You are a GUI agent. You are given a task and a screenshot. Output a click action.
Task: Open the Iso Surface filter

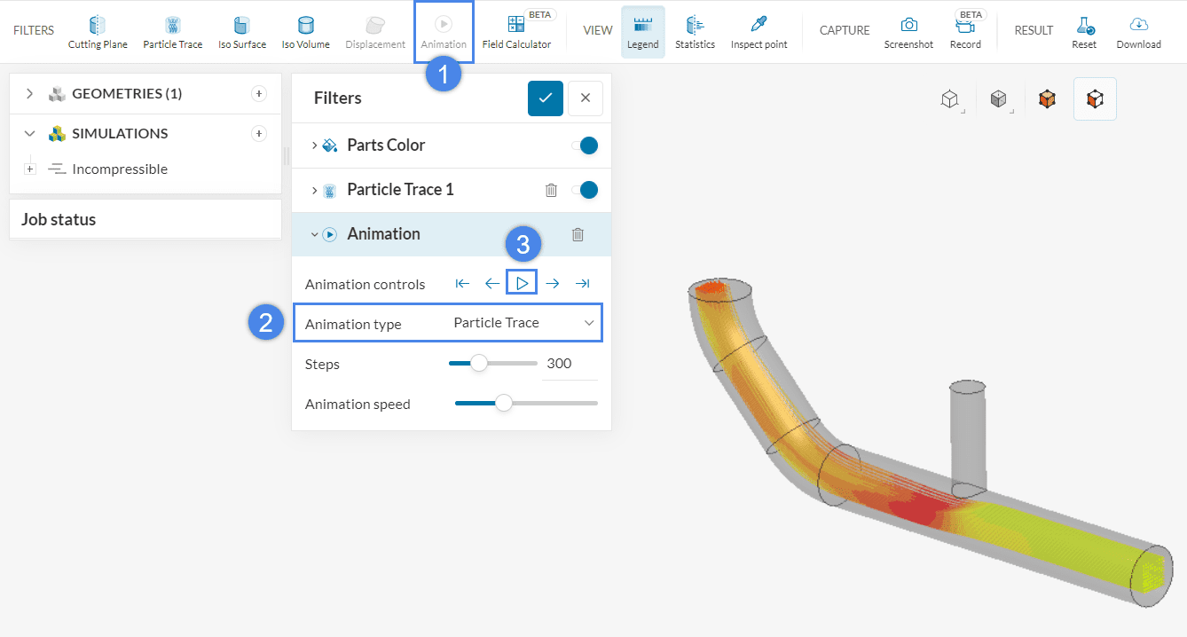tap(242, 32)
